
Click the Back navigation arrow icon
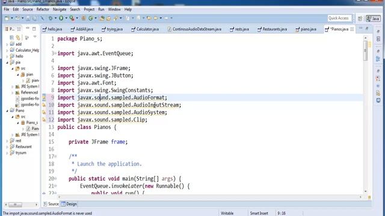click(156, 18)
